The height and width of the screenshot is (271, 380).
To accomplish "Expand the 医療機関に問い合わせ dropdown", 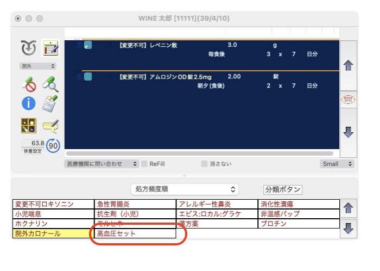I will point(102,164).
